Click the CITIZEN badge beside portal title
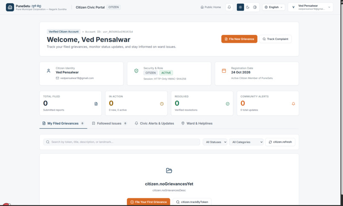Viewport: 343px width, 206px height. [114, 7]
